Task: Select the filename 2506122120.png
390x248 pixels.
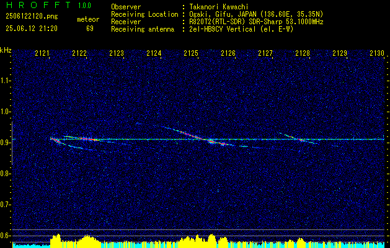Action: click(32, 17)
